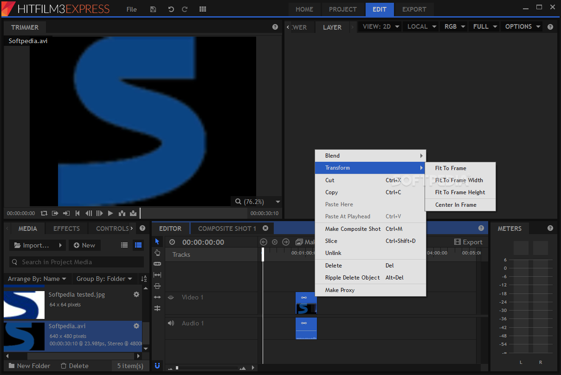The height and width of the screenshot is (375, 561).
Task: Switch to the EXPORT tab
Action: 414,9
